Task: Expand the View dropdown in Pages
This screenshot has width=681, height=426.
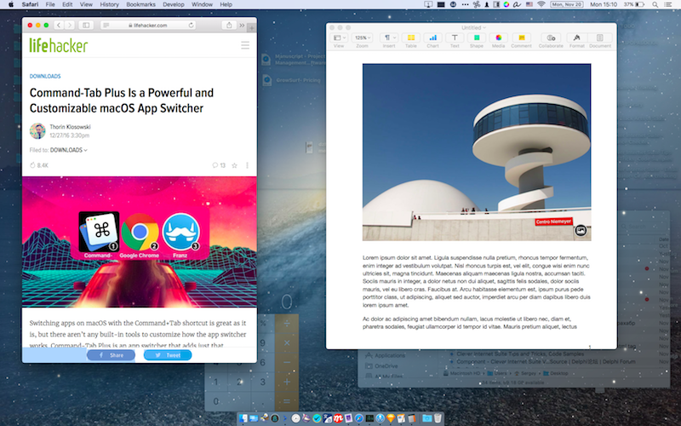Action: point(339,37)
